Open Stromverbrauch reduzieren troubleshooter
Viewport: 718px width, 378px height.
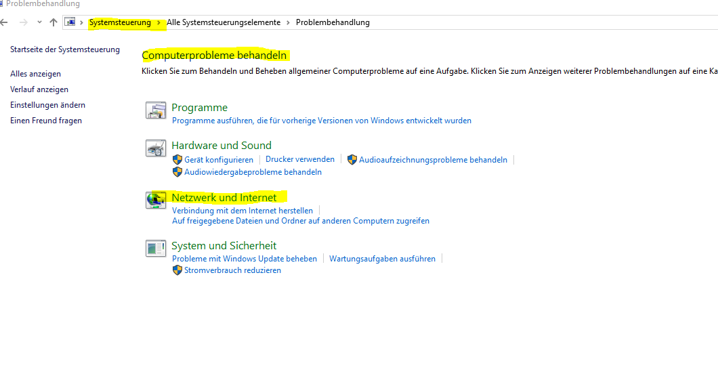pos(232,270)
